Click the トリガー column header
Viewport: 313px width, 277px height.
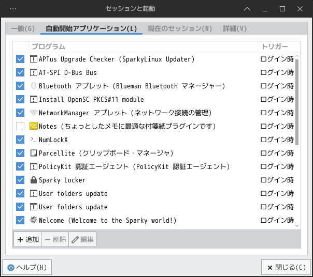(279, 47)
